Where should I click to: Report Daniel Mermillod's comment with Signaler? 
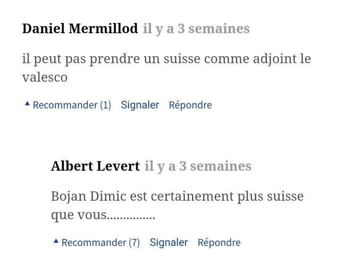(140, 105)
